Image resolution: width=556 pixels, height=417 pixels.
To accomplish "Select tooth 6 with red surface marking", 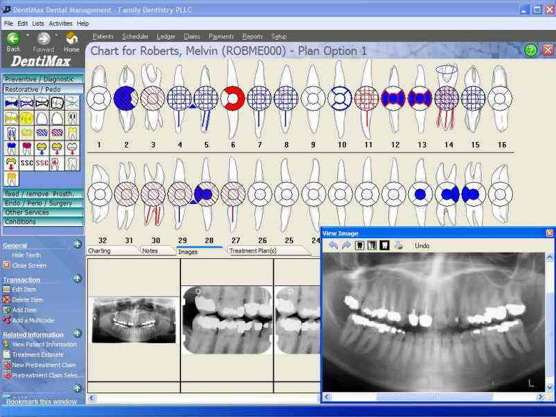I will click(x=233, y=98).
